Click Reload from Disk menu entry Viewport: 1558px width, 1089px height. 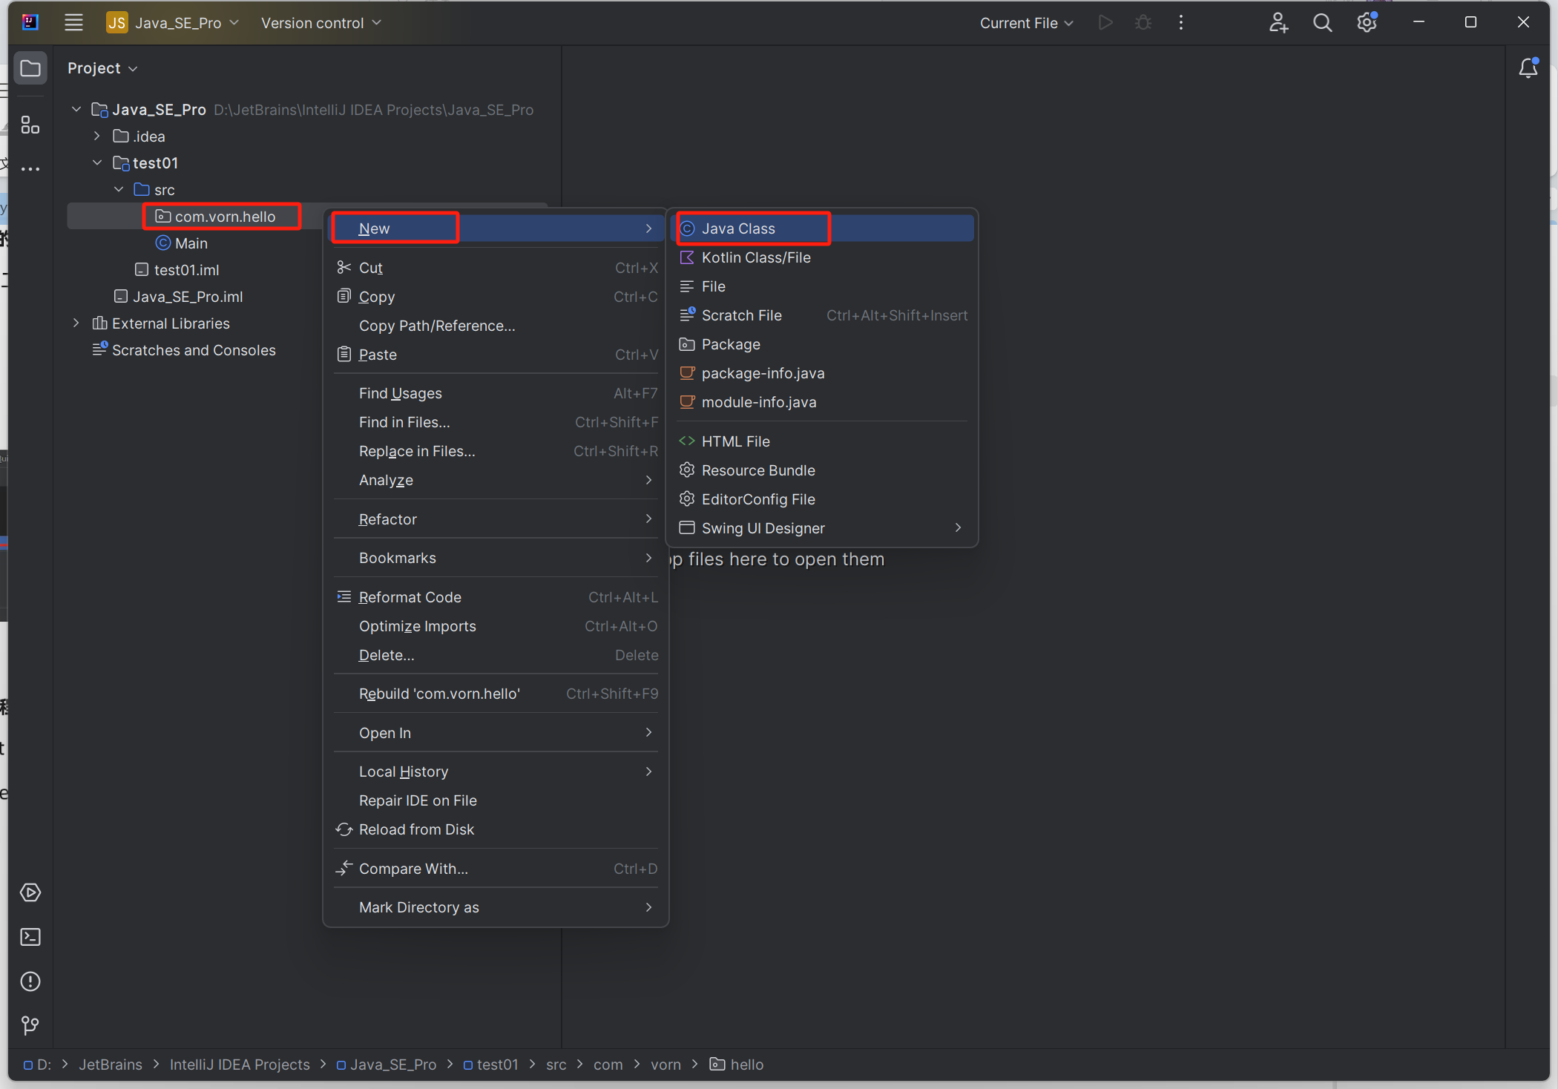click(x=415, y=829)
